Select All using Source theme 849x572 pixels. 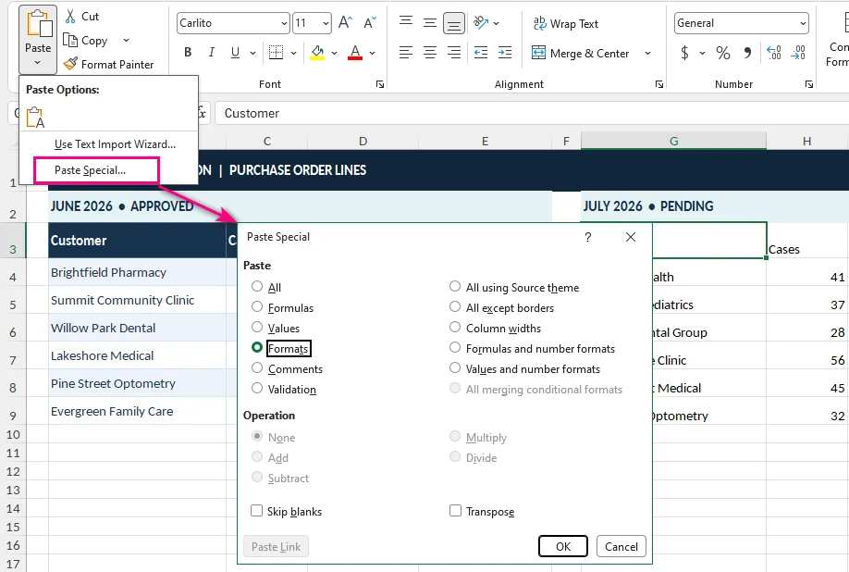[455, 287]
